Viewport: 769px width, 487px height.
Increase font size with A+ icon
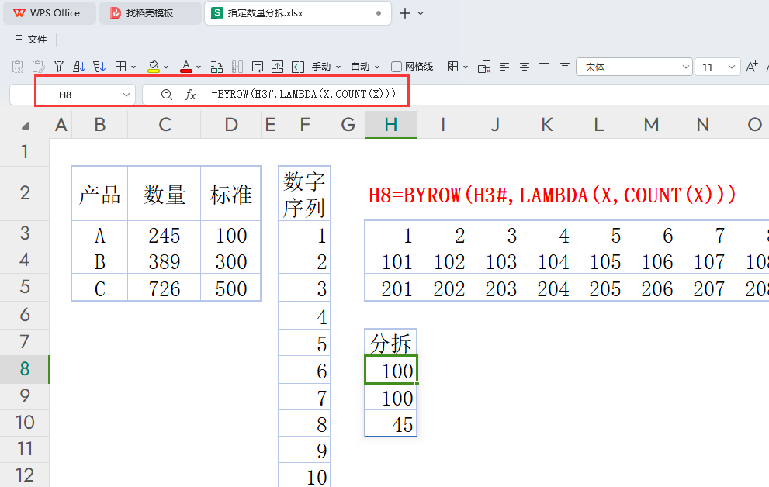click(x=752, y=67)
